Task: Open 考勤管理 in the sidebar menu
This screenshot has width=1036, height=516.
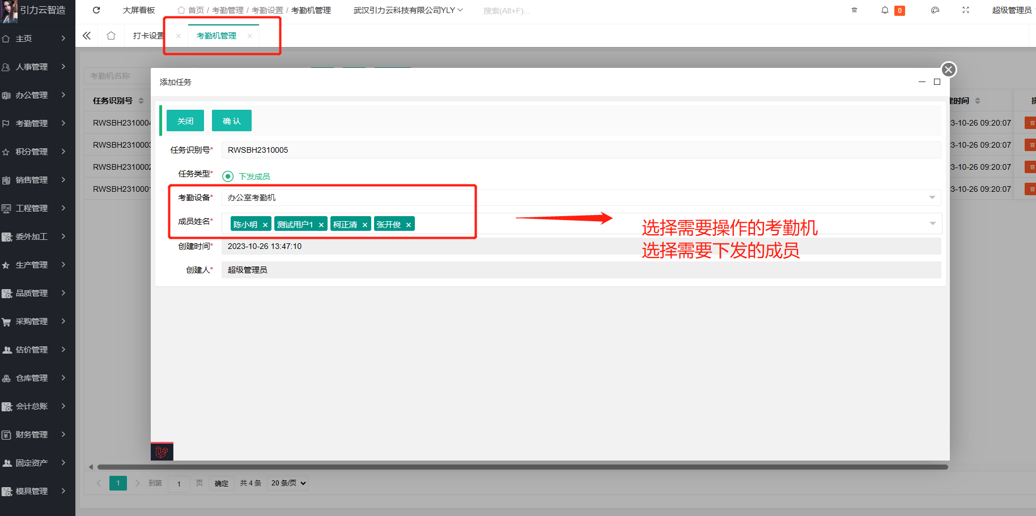Action: coord(34,123)
